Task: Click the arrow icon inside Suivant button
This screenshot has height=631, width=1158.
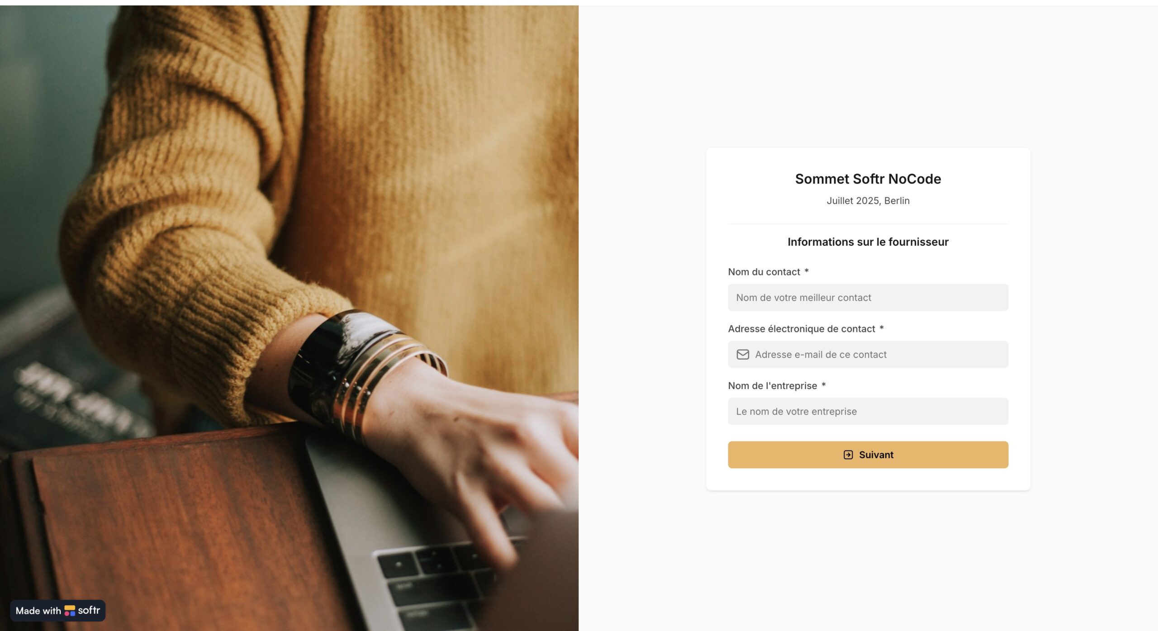Action: click(x=848, y=455)
